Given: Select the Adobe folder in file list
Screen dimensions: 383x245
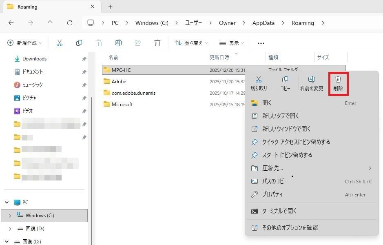Looking at the screenshot, I should click(119, 82).
